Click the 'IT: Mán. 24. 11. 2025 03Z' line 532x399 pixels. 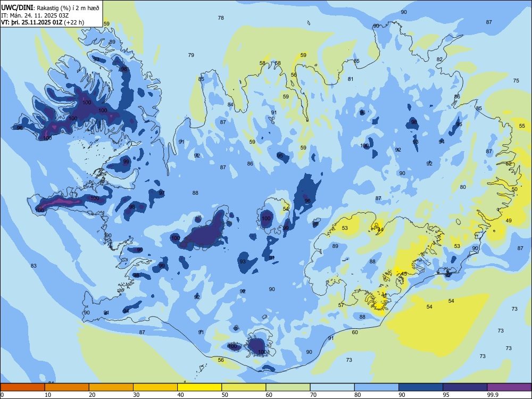coord(35,15)
